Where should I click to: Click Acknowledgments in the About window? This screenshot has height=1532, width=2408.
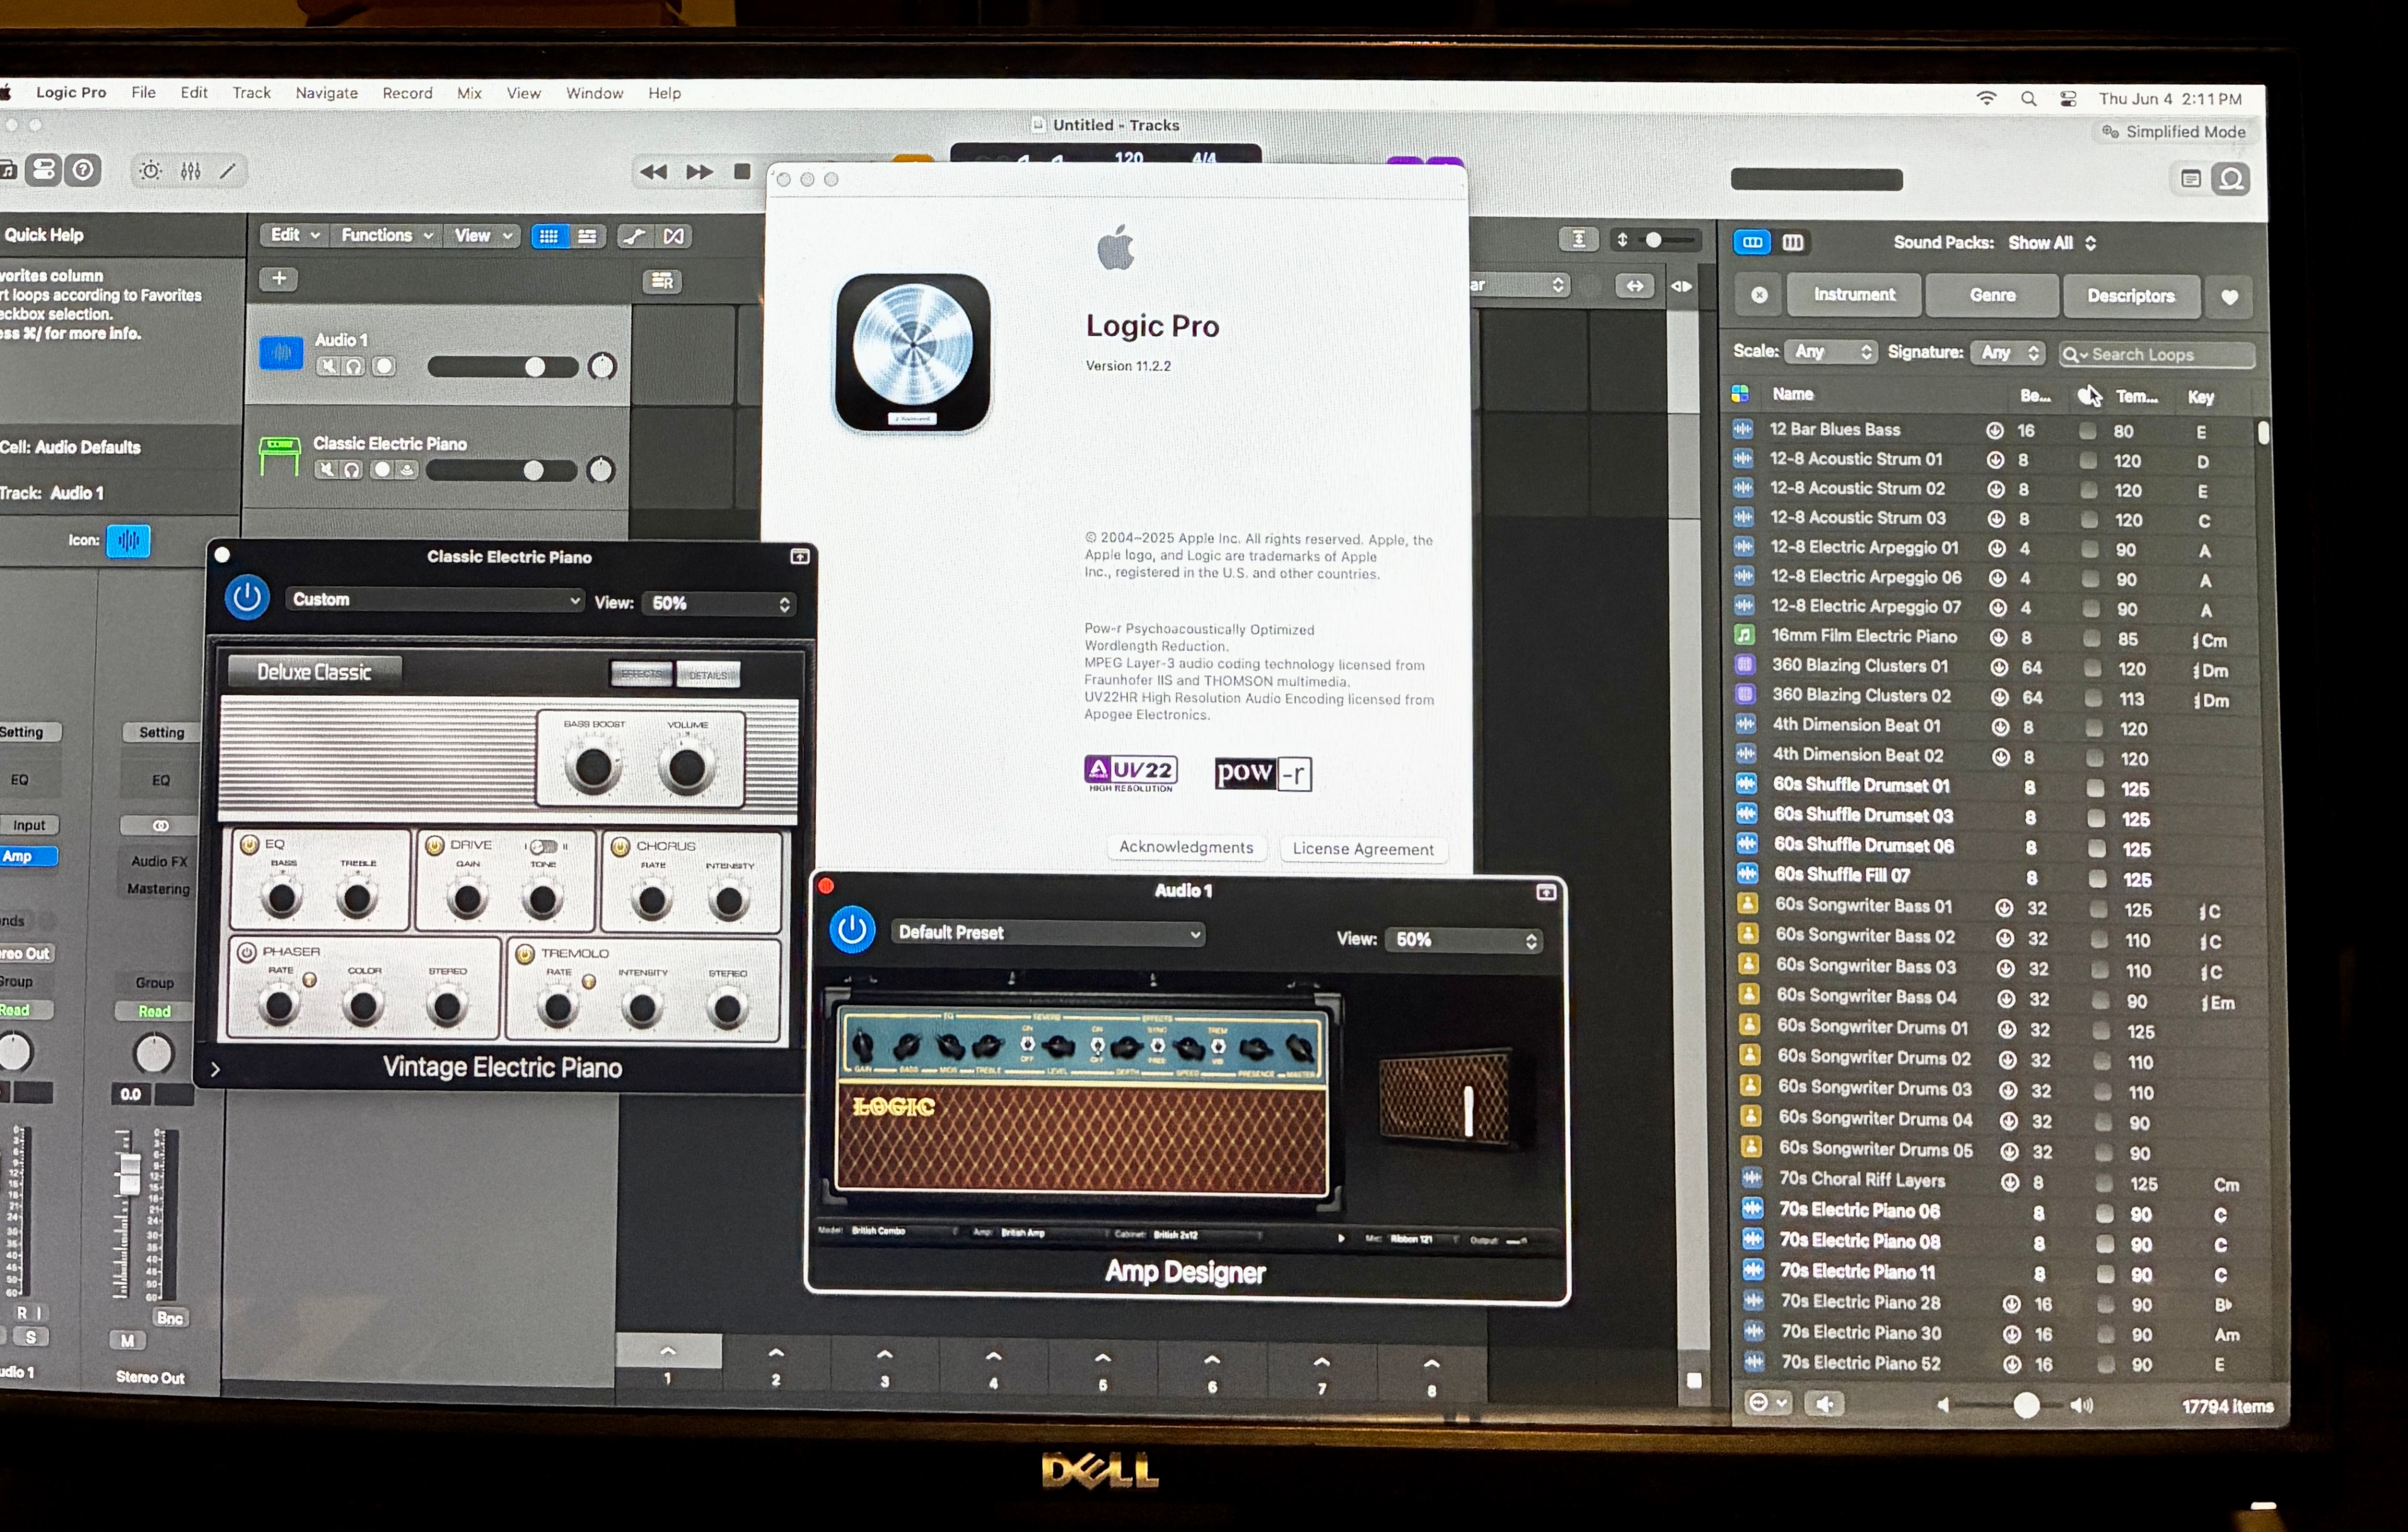[x=1186, y=847]
